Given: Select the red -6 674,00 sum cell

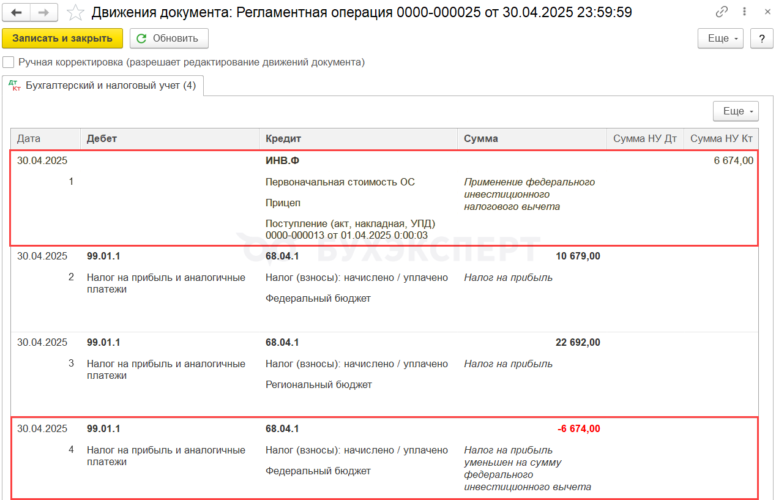Looking at the screenshot, I should (x=578, y=428).
